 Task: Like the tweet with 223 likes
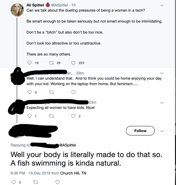pyautogui.click(x=73, y=63)
